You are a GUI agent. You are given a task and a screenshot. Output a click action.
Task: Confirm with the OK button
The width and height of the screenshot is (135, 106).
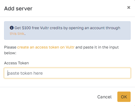pos(124,97)
